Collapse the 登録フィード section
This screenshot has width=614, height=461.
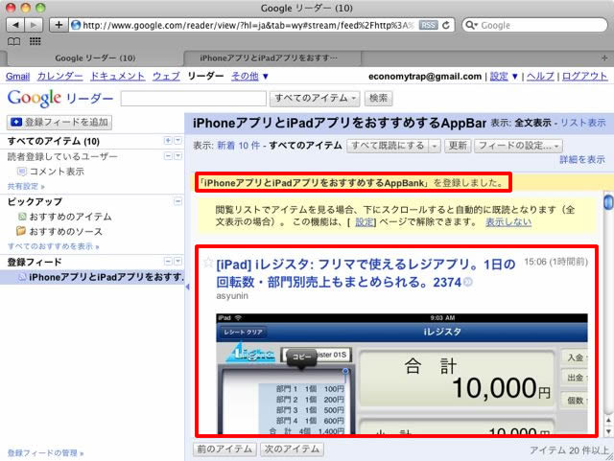[x=168, y=262]
